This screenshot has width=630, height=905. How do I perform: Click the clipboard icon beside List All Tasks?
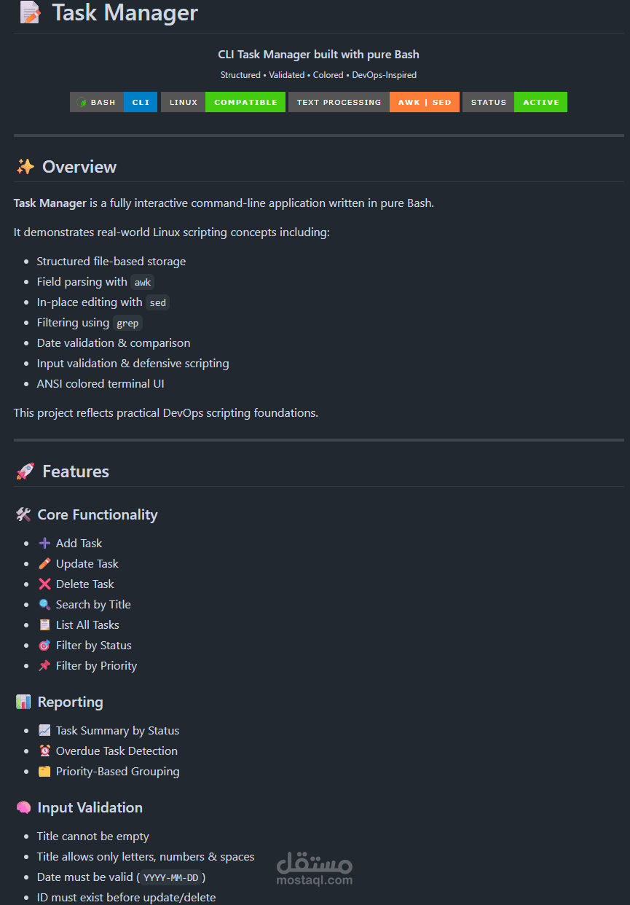click(x=44, y=624)
